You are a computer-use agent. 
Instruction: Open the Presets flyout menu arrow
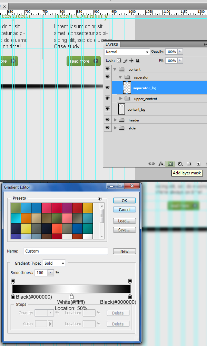100,199
